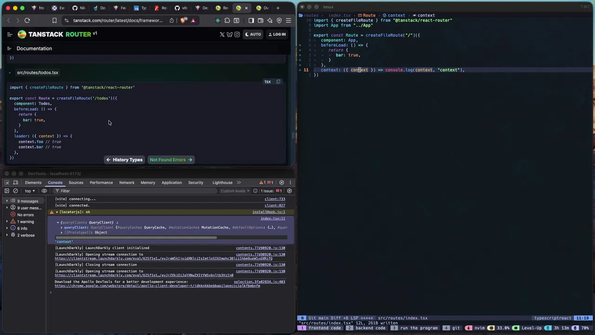Open the Custom levels dropdown
Viewport: 595px width, 335px height.
(x=235, y=191)
